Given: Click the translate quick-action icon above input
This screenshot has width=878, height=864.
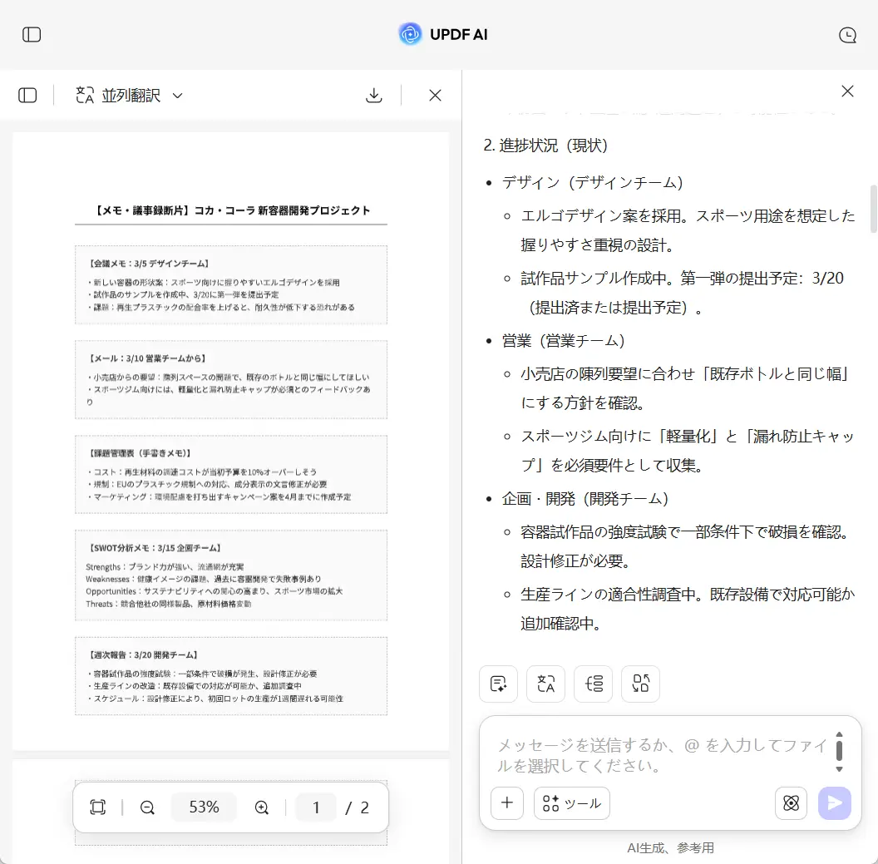Looking at the screenshot, I should [546, 684].
